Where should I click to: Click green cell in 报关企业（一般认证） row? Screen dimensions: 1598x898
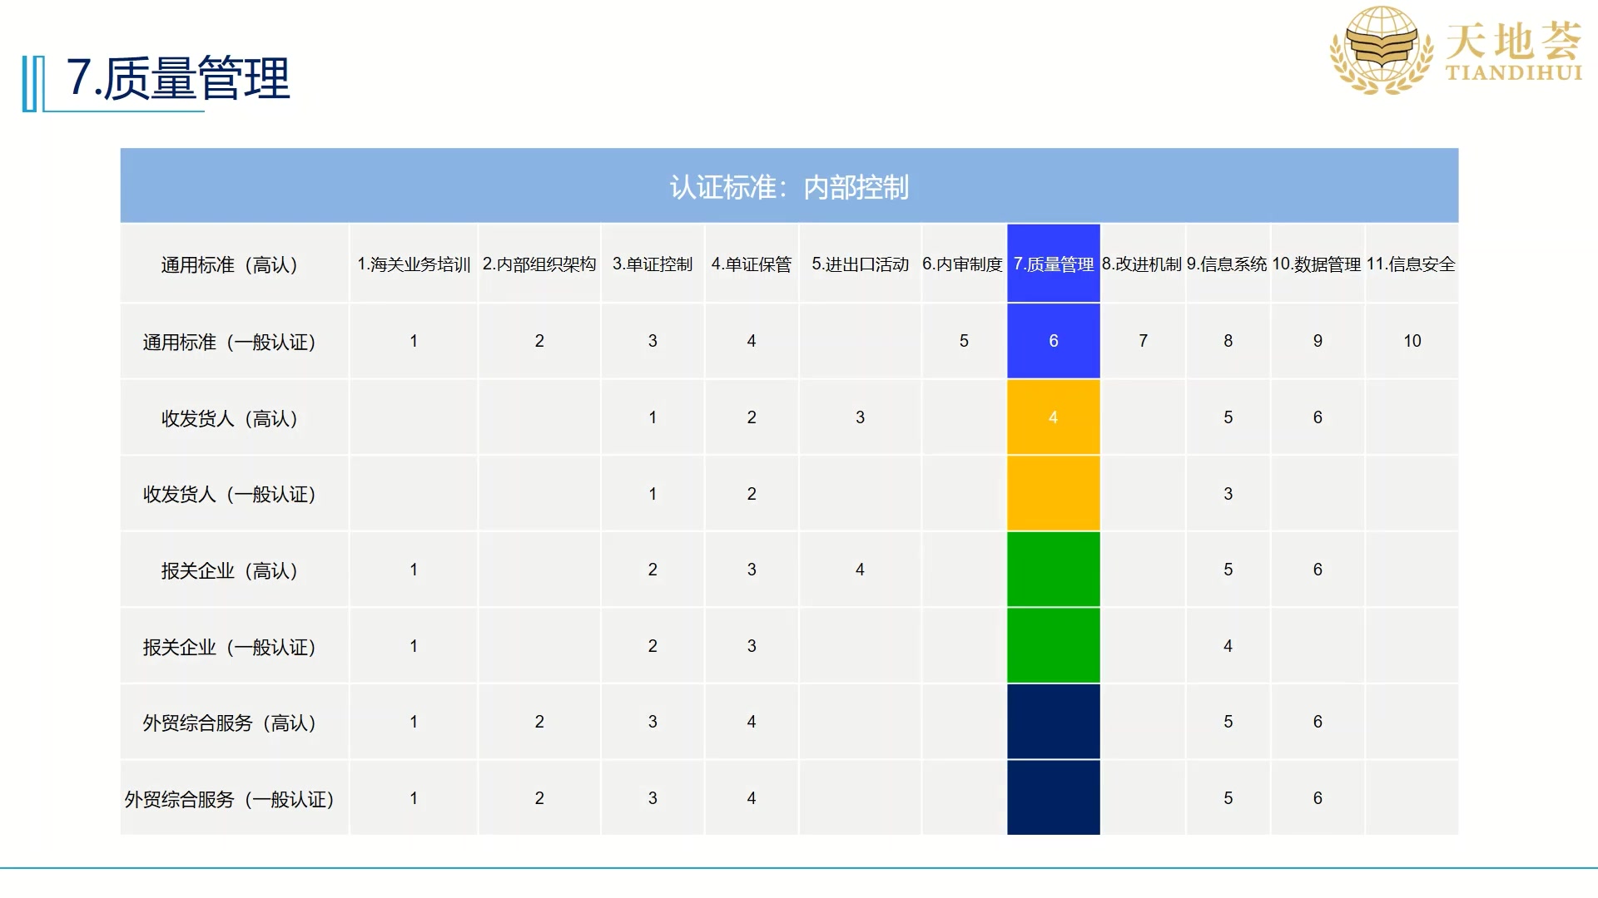pos(1054,646)
